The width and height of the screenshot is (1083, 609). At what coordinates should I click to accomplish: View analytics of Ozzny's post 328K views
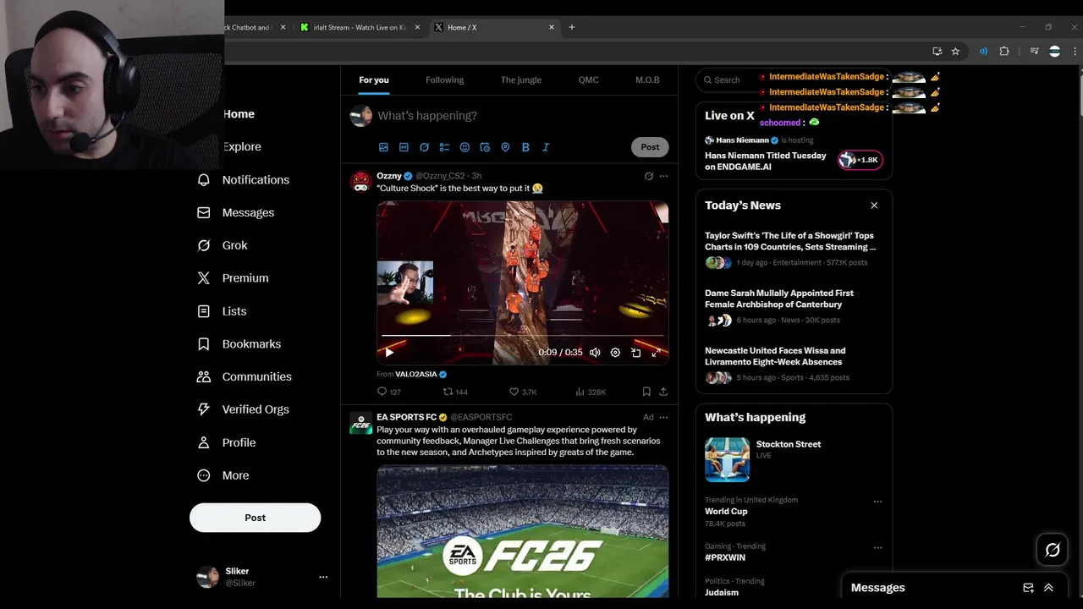(x=591, y=392)
